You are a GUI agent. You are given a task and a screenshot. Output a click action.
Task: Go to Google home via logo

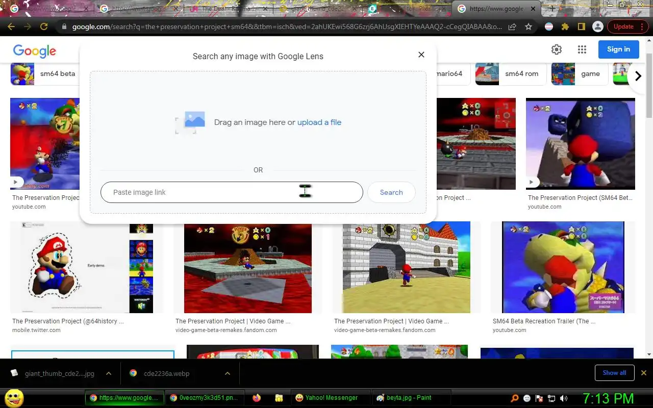pos(35,50)
